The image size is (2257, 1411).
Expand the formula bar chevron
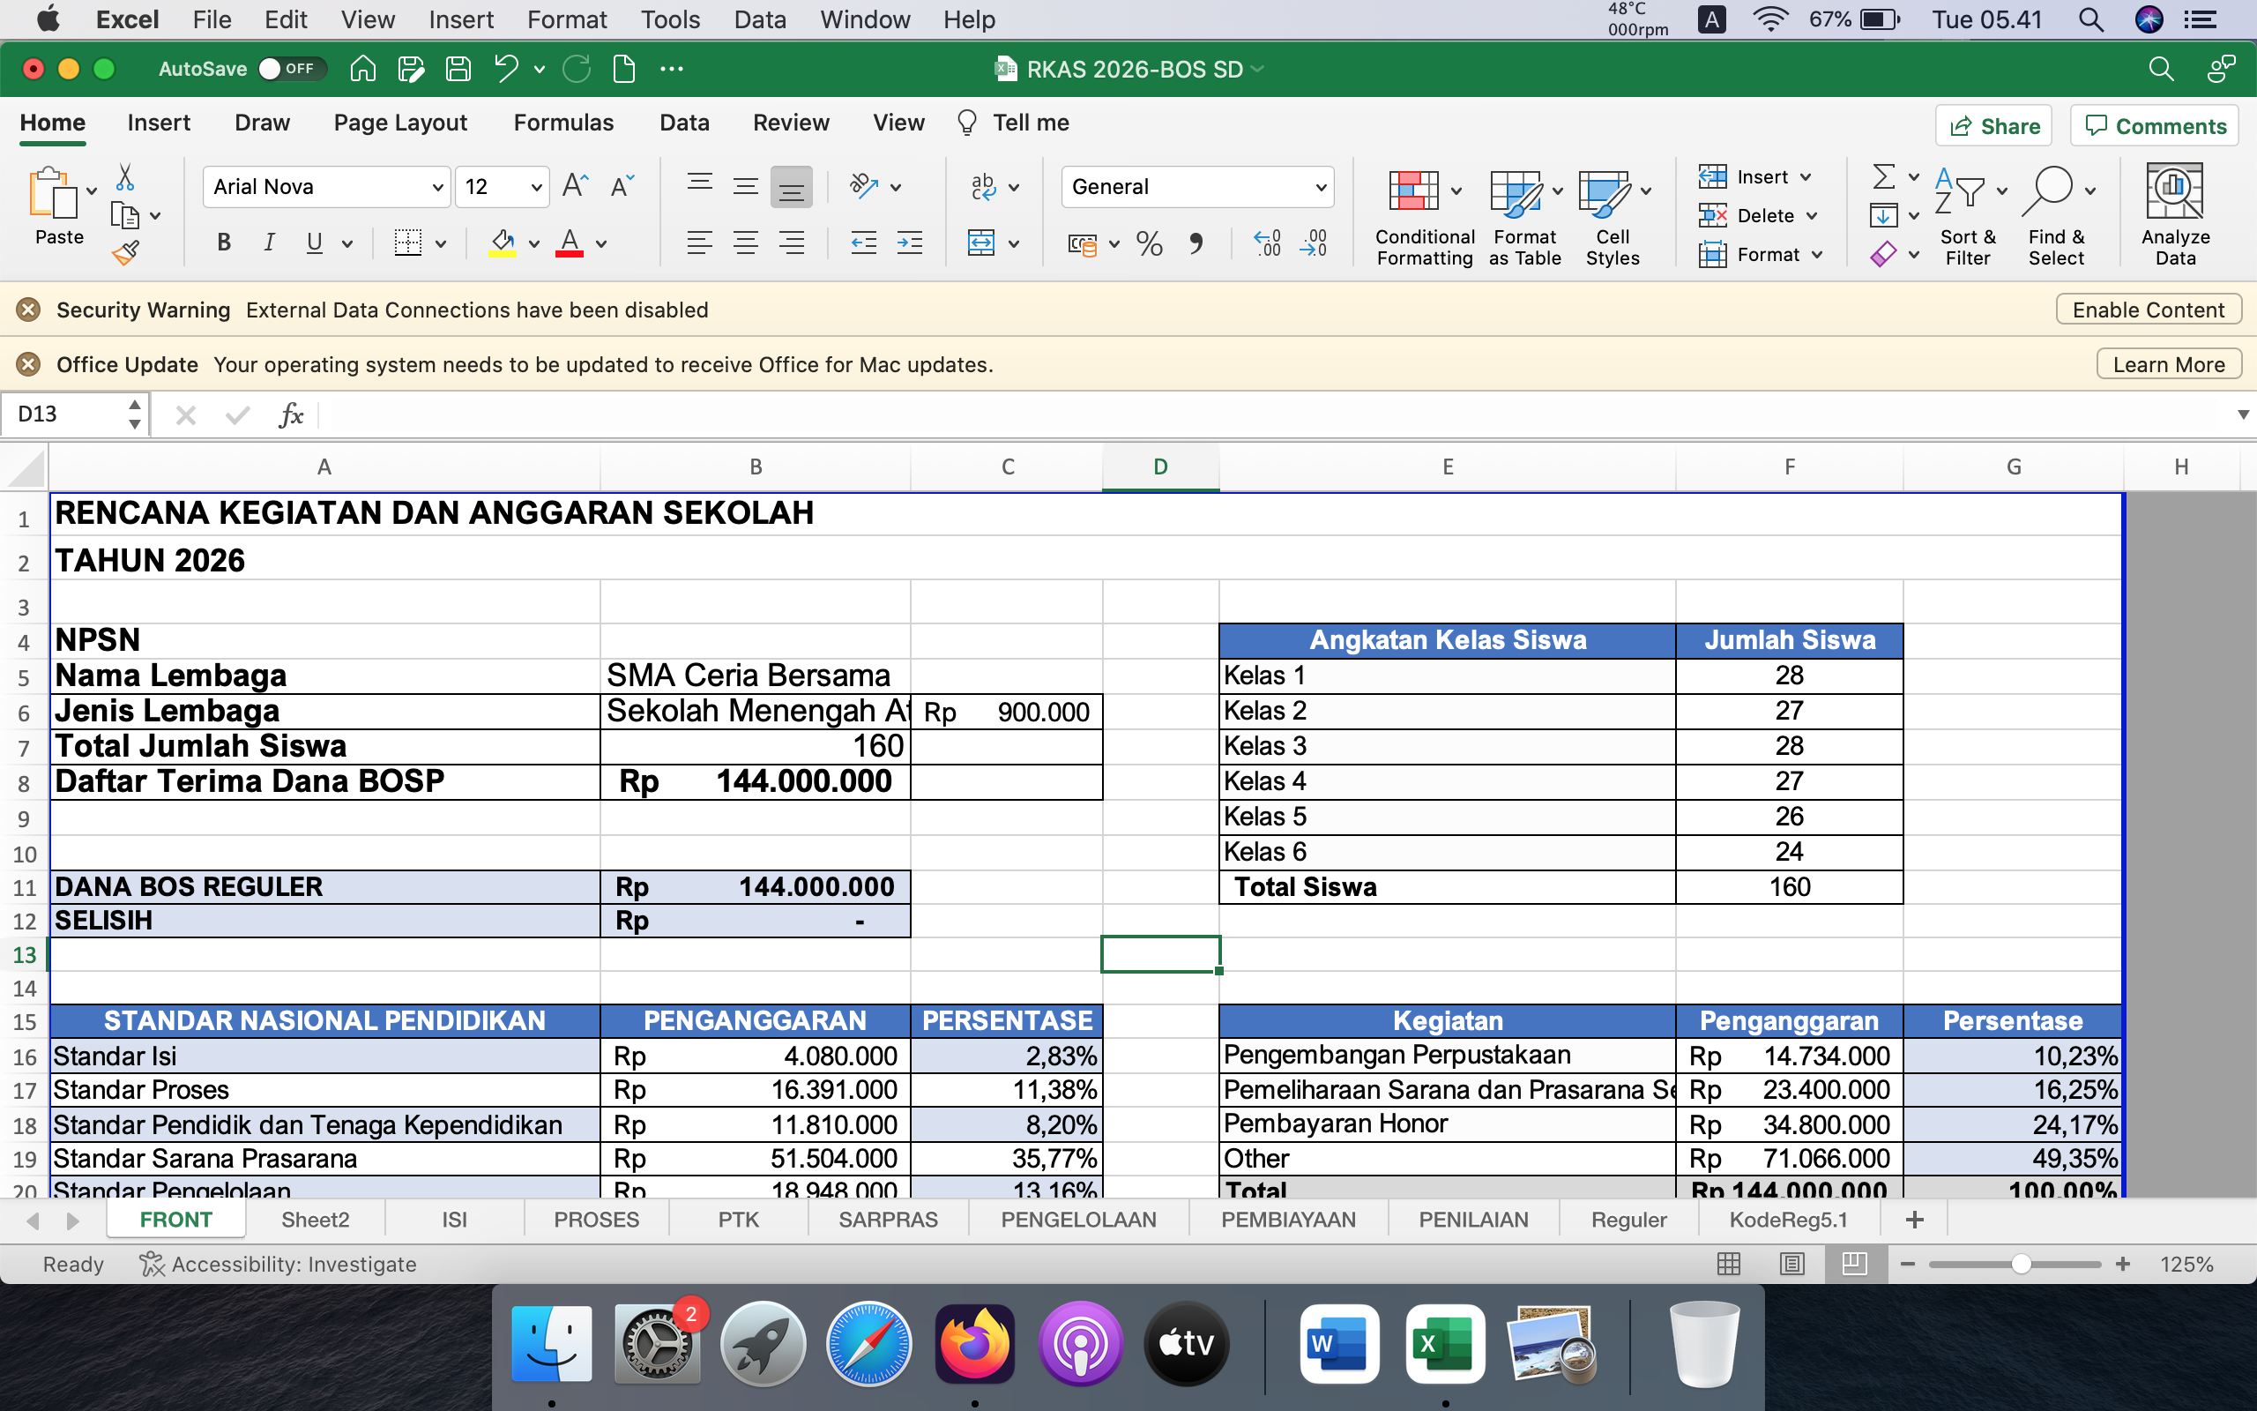(x=2243, y=414)
